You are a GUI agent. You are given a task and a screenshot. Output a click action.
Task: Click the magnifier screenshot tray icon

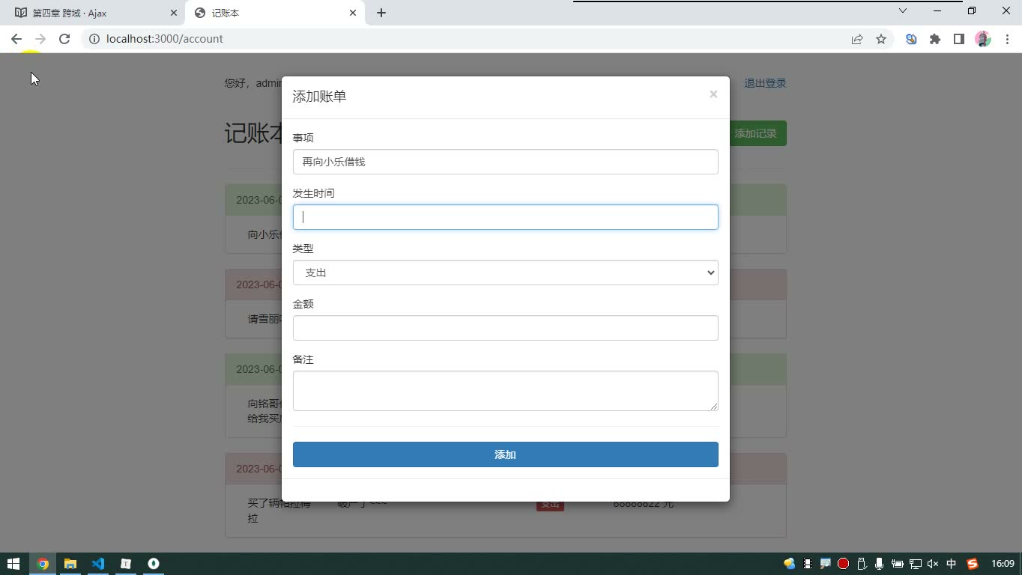point(826,564)
